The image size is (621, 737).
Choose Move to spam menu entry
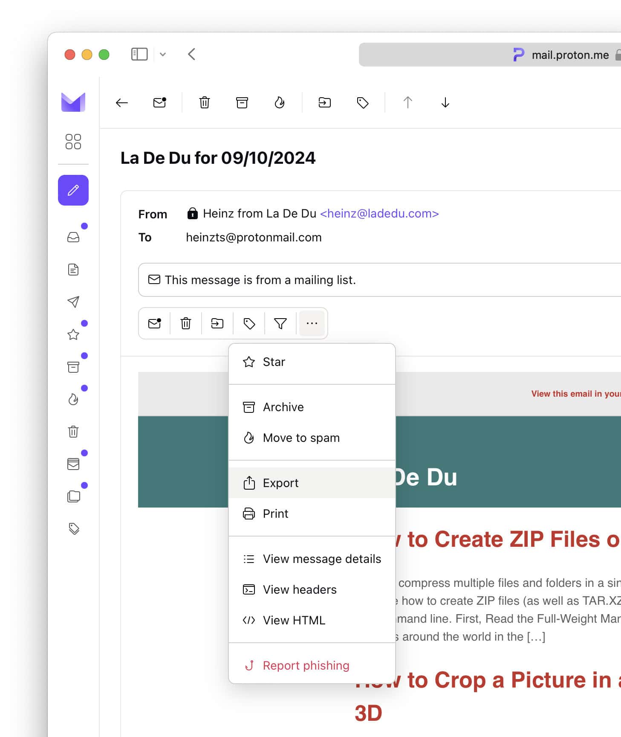[x=312, y=438]
